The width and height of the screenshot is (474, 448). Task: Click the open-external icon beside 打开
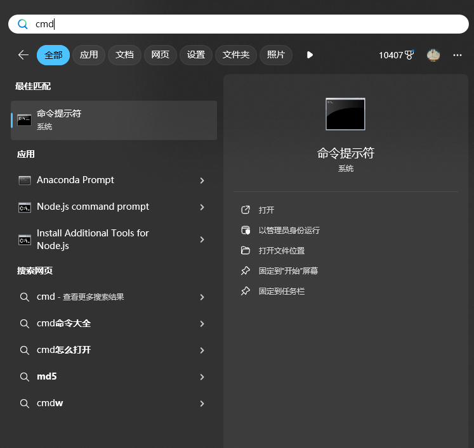(246, 210)
